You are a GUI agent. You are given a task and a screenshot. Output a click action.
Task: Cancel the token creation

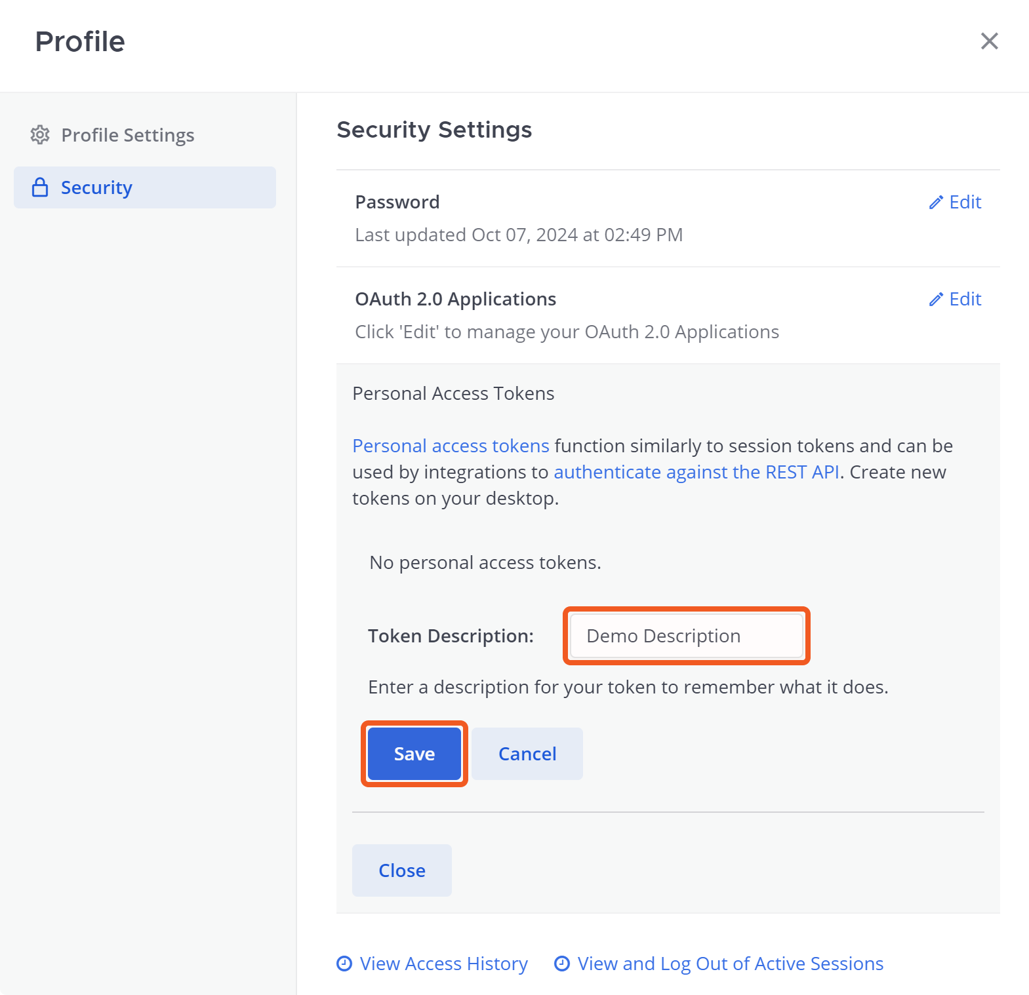527,754
